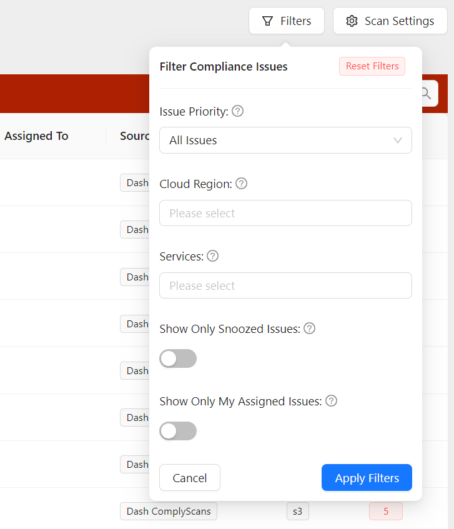This screenshot has width=454, height=529.
Task: Reset all compliance filters
Action: click(x=372, y=66)
